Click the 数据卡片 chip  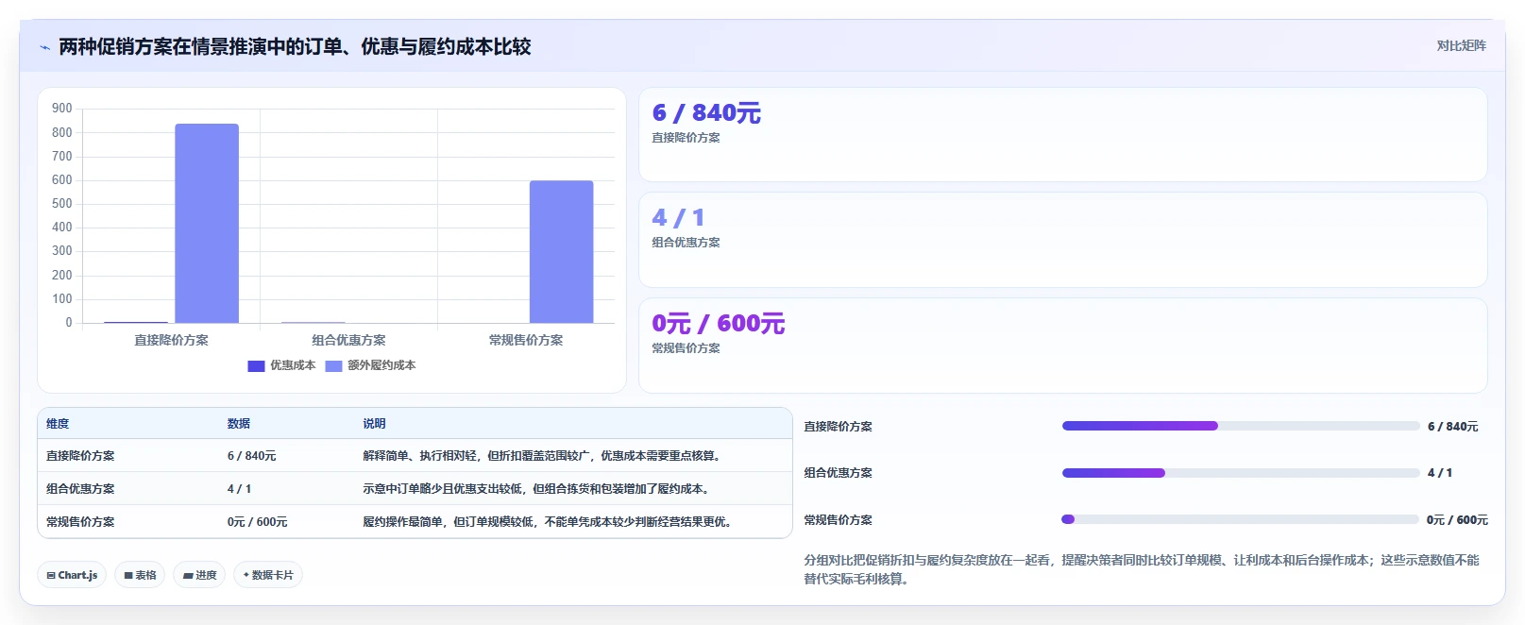pos(268,575)
